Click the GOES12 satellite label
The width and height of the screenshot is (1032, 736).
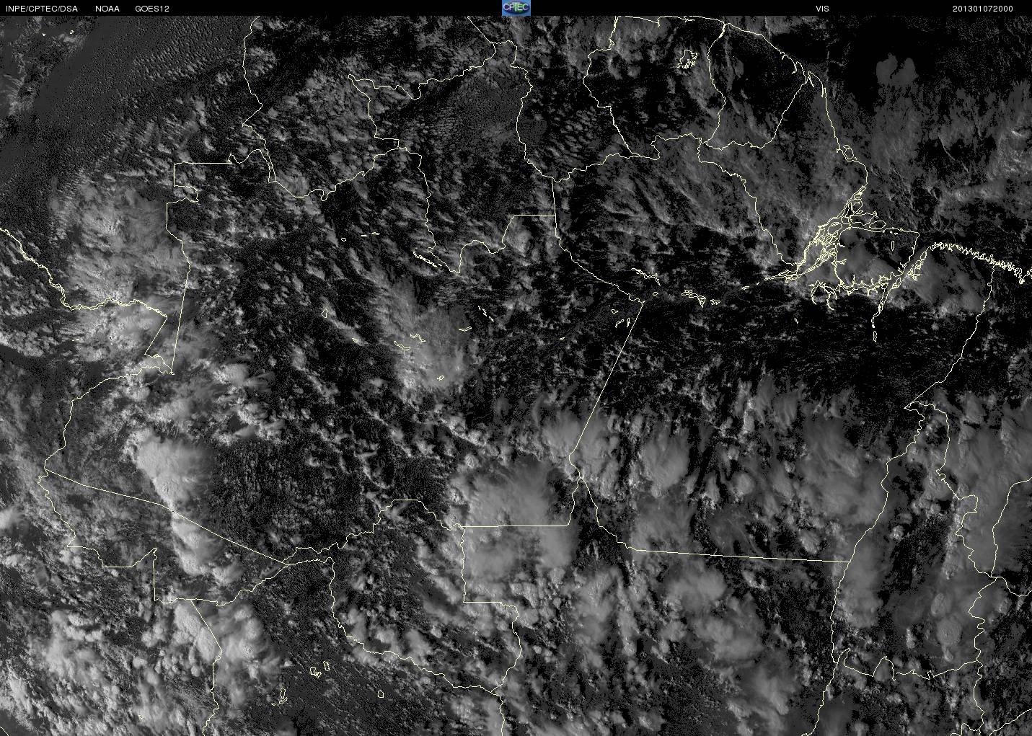pos(152,9)
